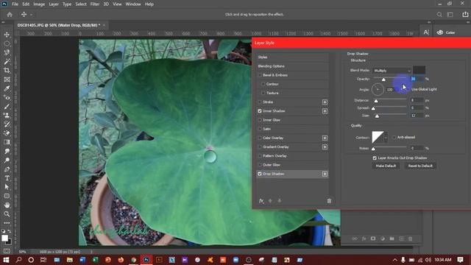Open the Move tool preset dropdown arrow
The width and height of the screenshot is (471, 265).
(x=31, y=15)
